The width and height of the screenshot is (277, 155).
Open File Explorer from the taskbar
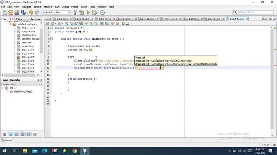point(25,151)
